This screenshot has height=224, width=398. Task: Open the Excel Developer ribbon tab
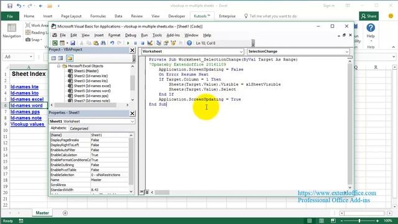coord(177,16)
